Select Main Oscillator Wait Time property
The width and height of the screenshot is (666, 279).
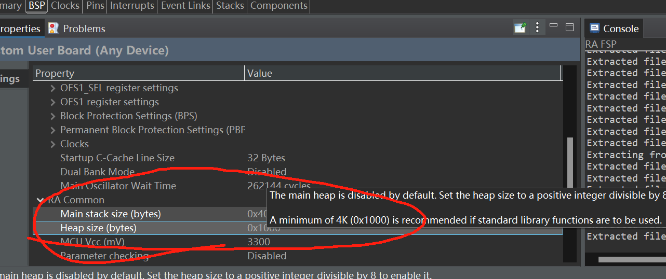118,186
